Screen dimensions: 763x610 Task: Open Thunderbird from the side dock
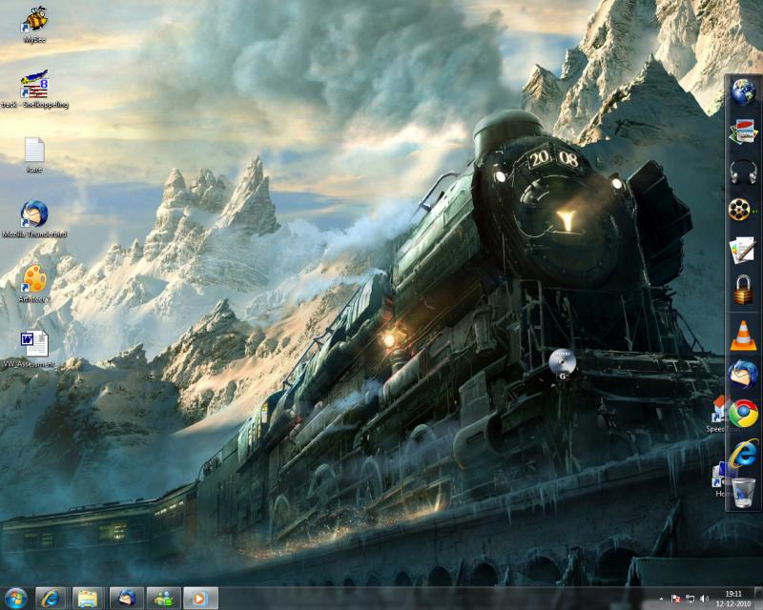pos(743,375)
